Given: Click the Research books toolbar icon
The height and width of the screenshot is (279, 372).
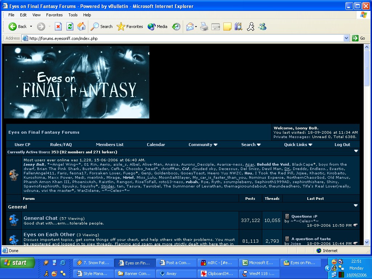Looking at the screenshot, I should (238, 26).
